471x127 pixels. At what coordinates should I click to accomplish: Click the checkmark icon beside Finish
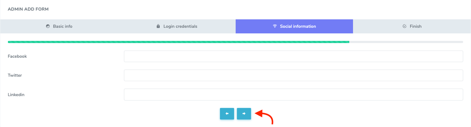point(404,26)
